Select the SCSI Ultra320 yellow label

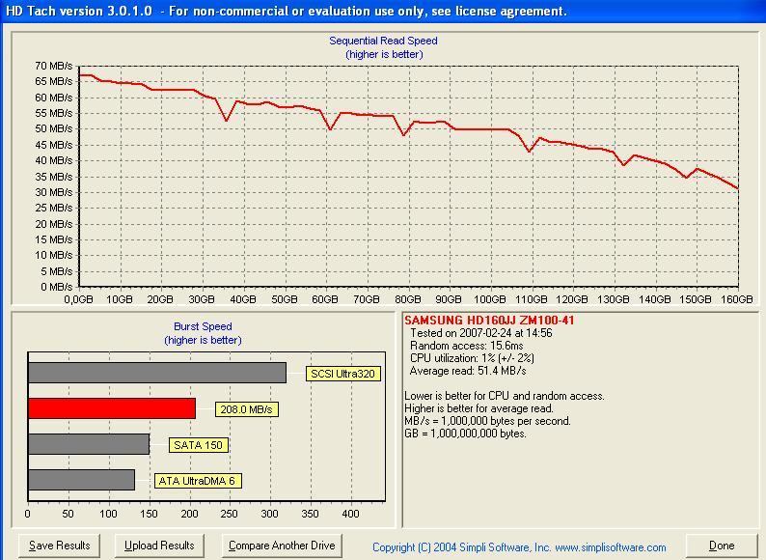tap(342, 374)
